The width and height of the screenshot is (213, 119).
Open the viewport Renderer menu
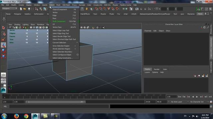tap(41, 24)
